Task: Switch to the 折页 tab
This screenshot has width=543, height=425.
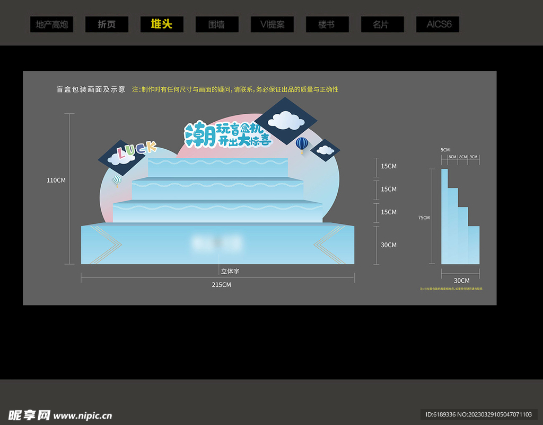Action: click(x=107, y=24)
